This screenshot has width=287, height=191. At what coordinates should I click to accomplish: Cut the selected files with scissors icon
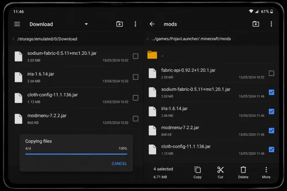point(220,172)
